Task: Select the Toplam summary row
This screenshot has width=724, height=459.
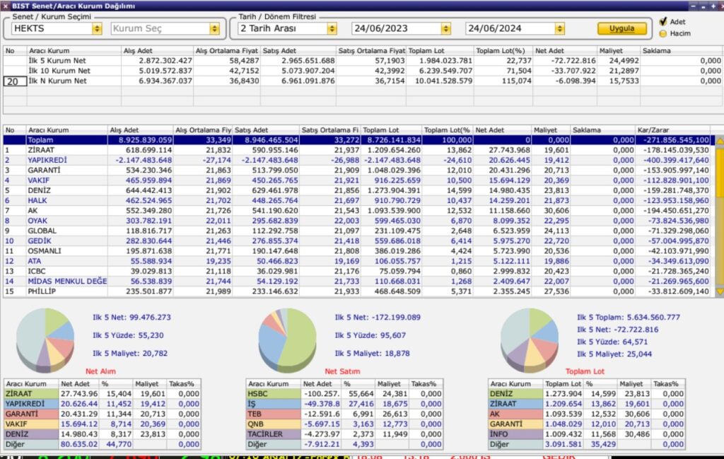Action: click(356, 140)
